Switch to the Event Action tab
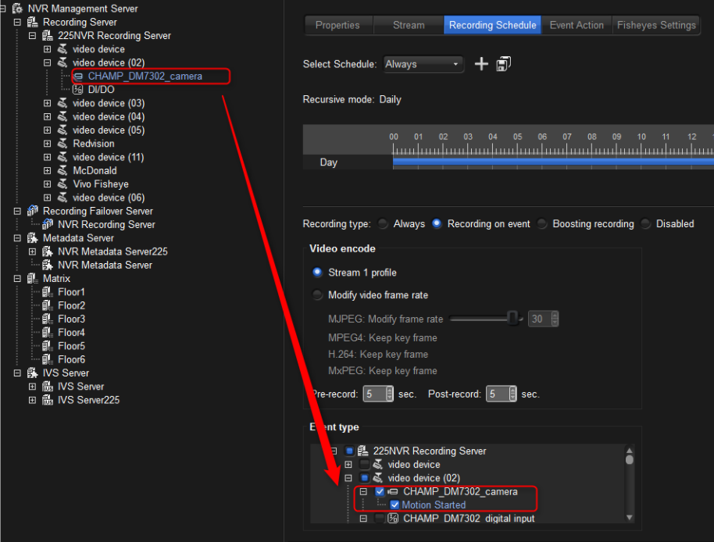Image resolution: width=714 pixels, height=542 pixels. click(x=577, y=25)
